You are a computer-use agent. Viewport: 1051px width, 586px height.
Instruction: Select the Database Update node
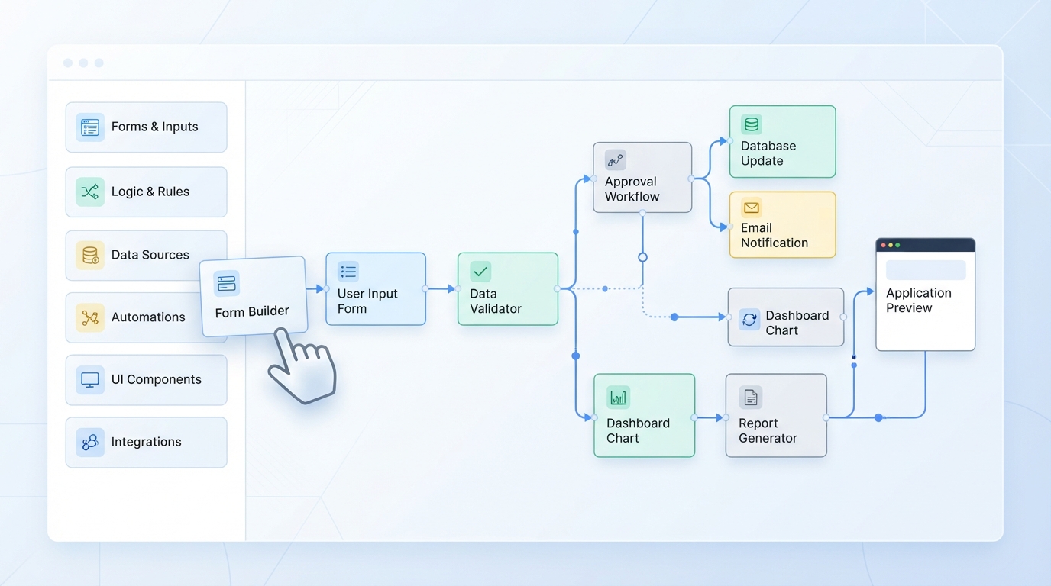pyautogui.click(x=782, y=142)
